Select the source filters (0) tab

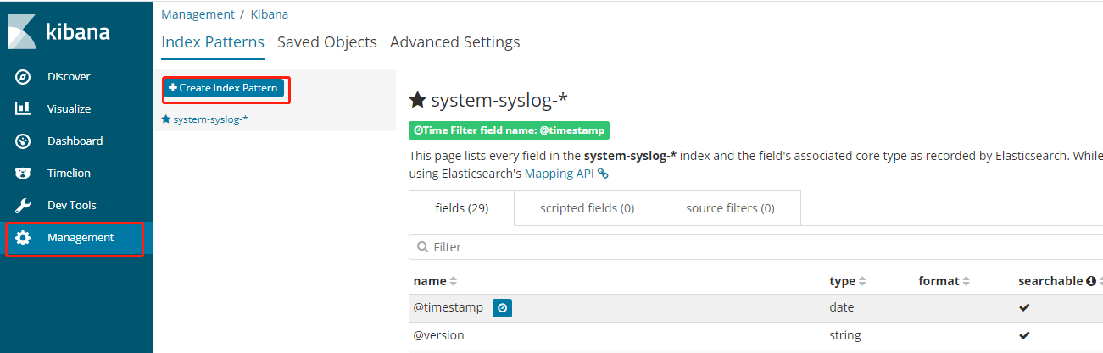coord(730,208)
